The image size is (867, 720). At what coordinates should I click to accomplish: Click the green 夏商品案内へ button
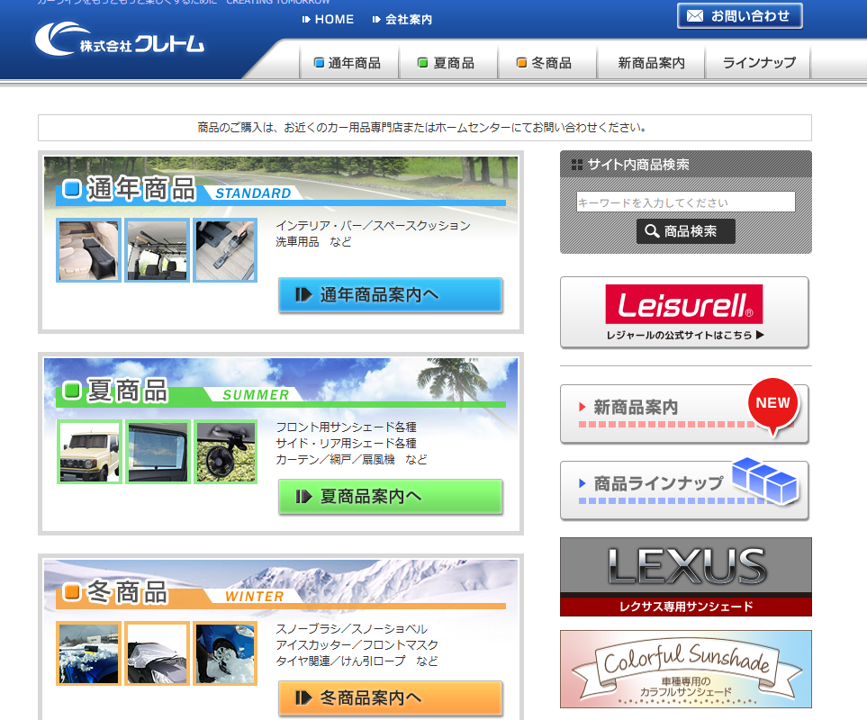pyautogui.click(x=390, y=497)
